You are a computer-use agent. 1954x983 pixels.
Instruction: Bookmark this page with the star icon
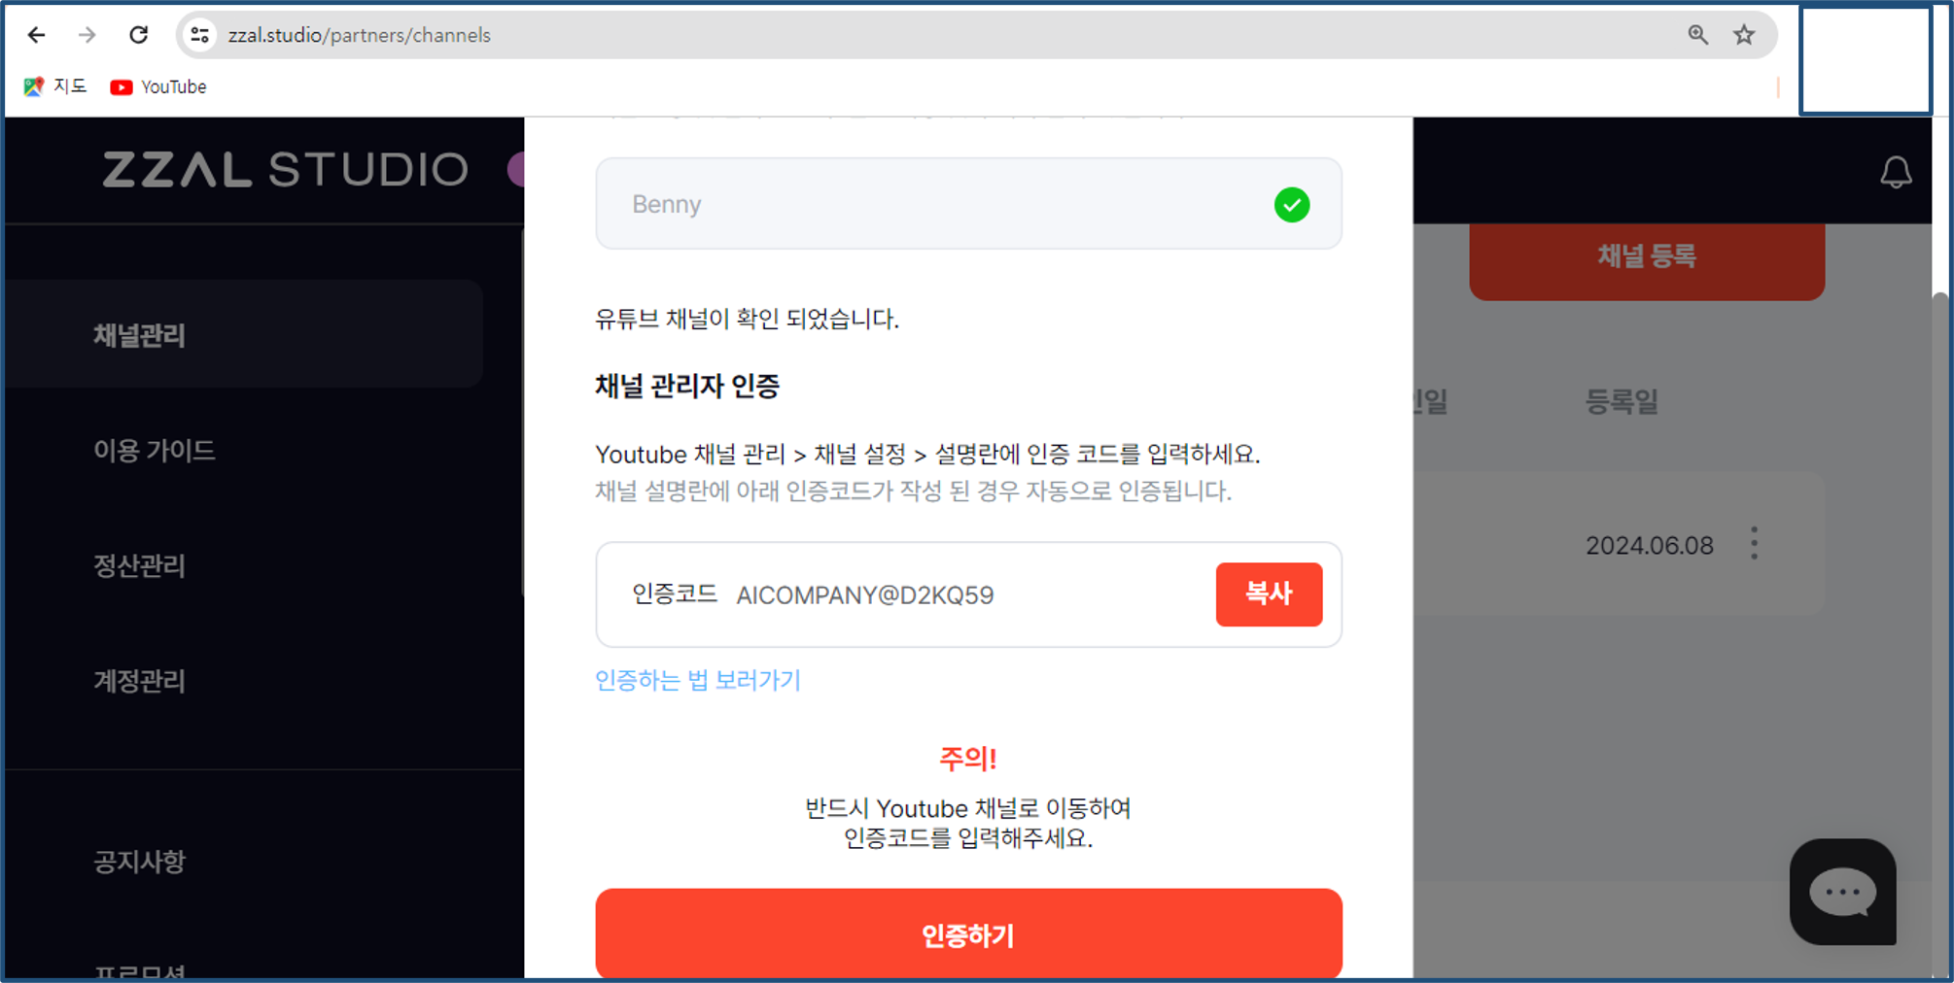pyautogui.click(x=1743, y=34)
